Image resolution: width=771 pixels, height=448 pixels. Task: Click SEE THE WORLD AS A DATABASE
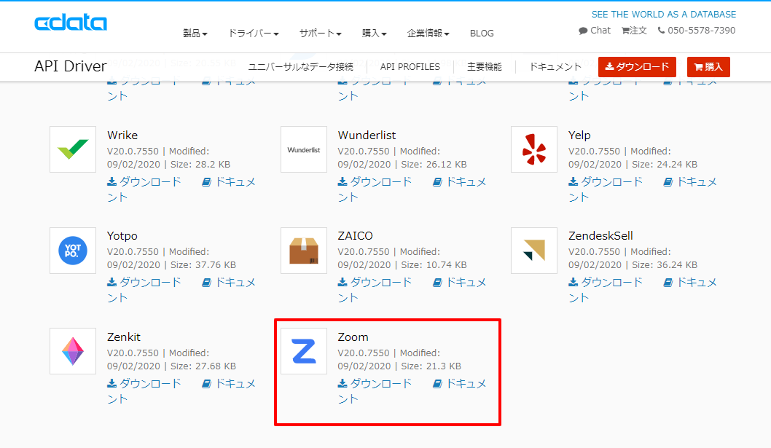point(664,15)
